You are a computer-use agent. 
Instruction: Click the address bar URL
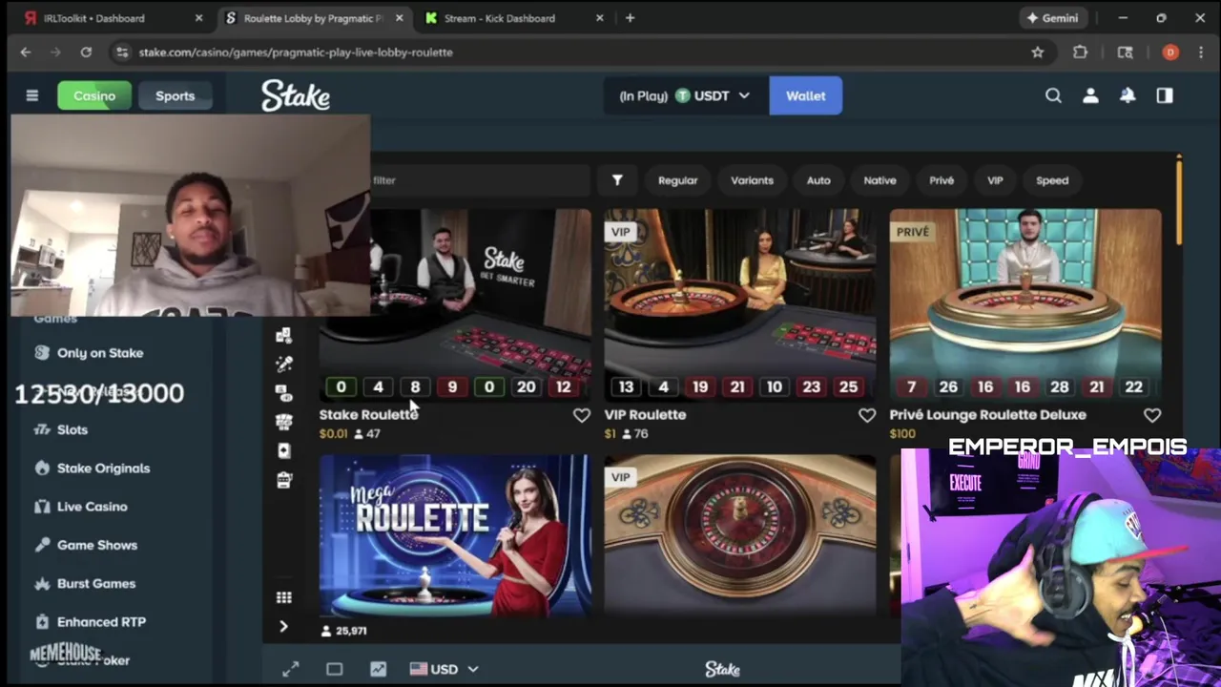[x=296, y=52]
